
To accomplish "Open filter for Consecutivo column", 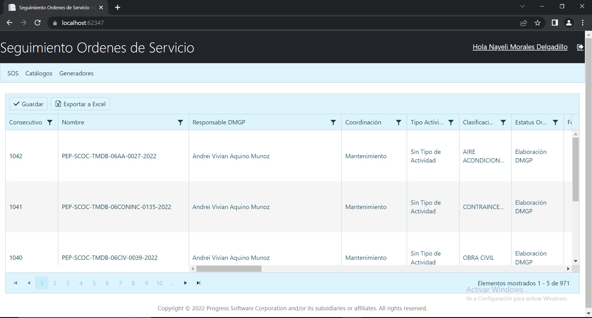I will [50, 123].
